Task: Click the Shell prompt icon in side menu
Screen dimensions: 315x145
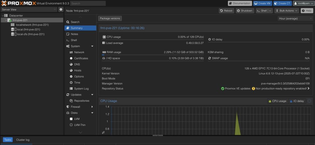Action: [68, 40]
